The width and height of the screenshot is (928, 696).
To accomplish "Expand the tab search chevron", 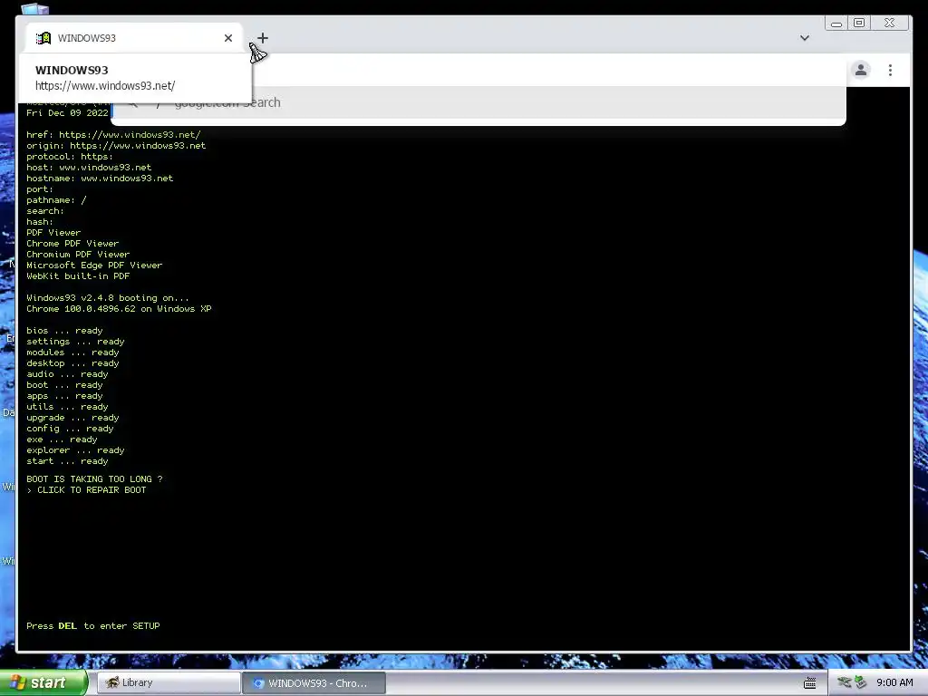I will point(805,38).
